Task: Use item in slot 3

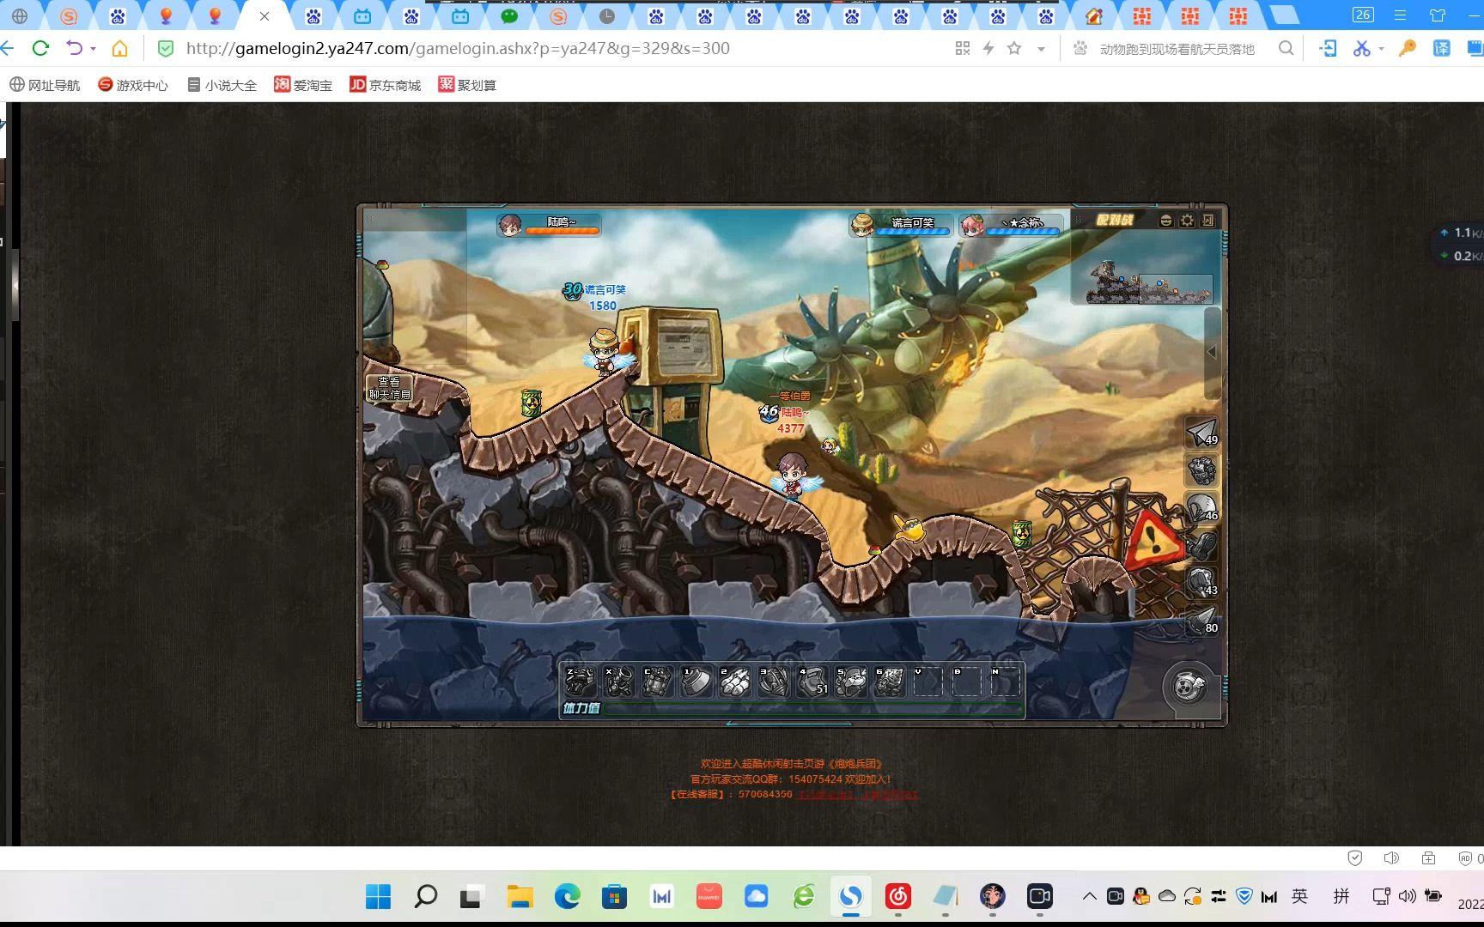Action: click(774, 682)
